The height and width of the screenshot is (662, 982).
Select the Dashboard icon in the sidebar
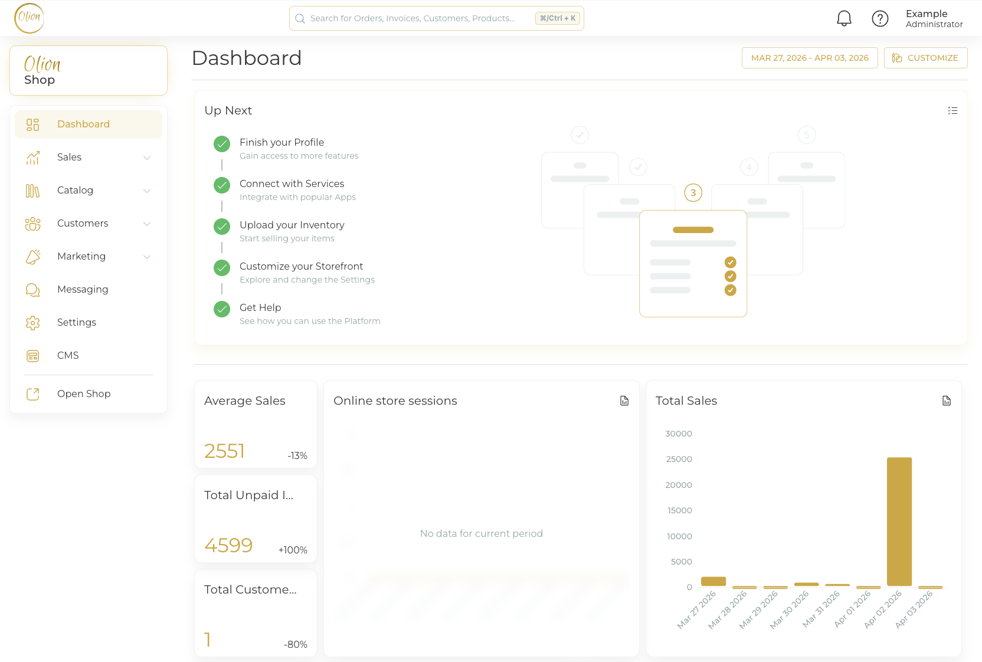pyautogui.click(x=32, y=124)
